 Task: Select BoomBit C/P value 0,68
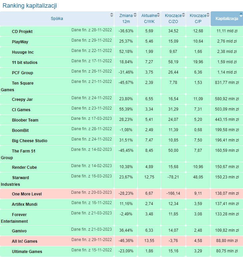(198, 130)
